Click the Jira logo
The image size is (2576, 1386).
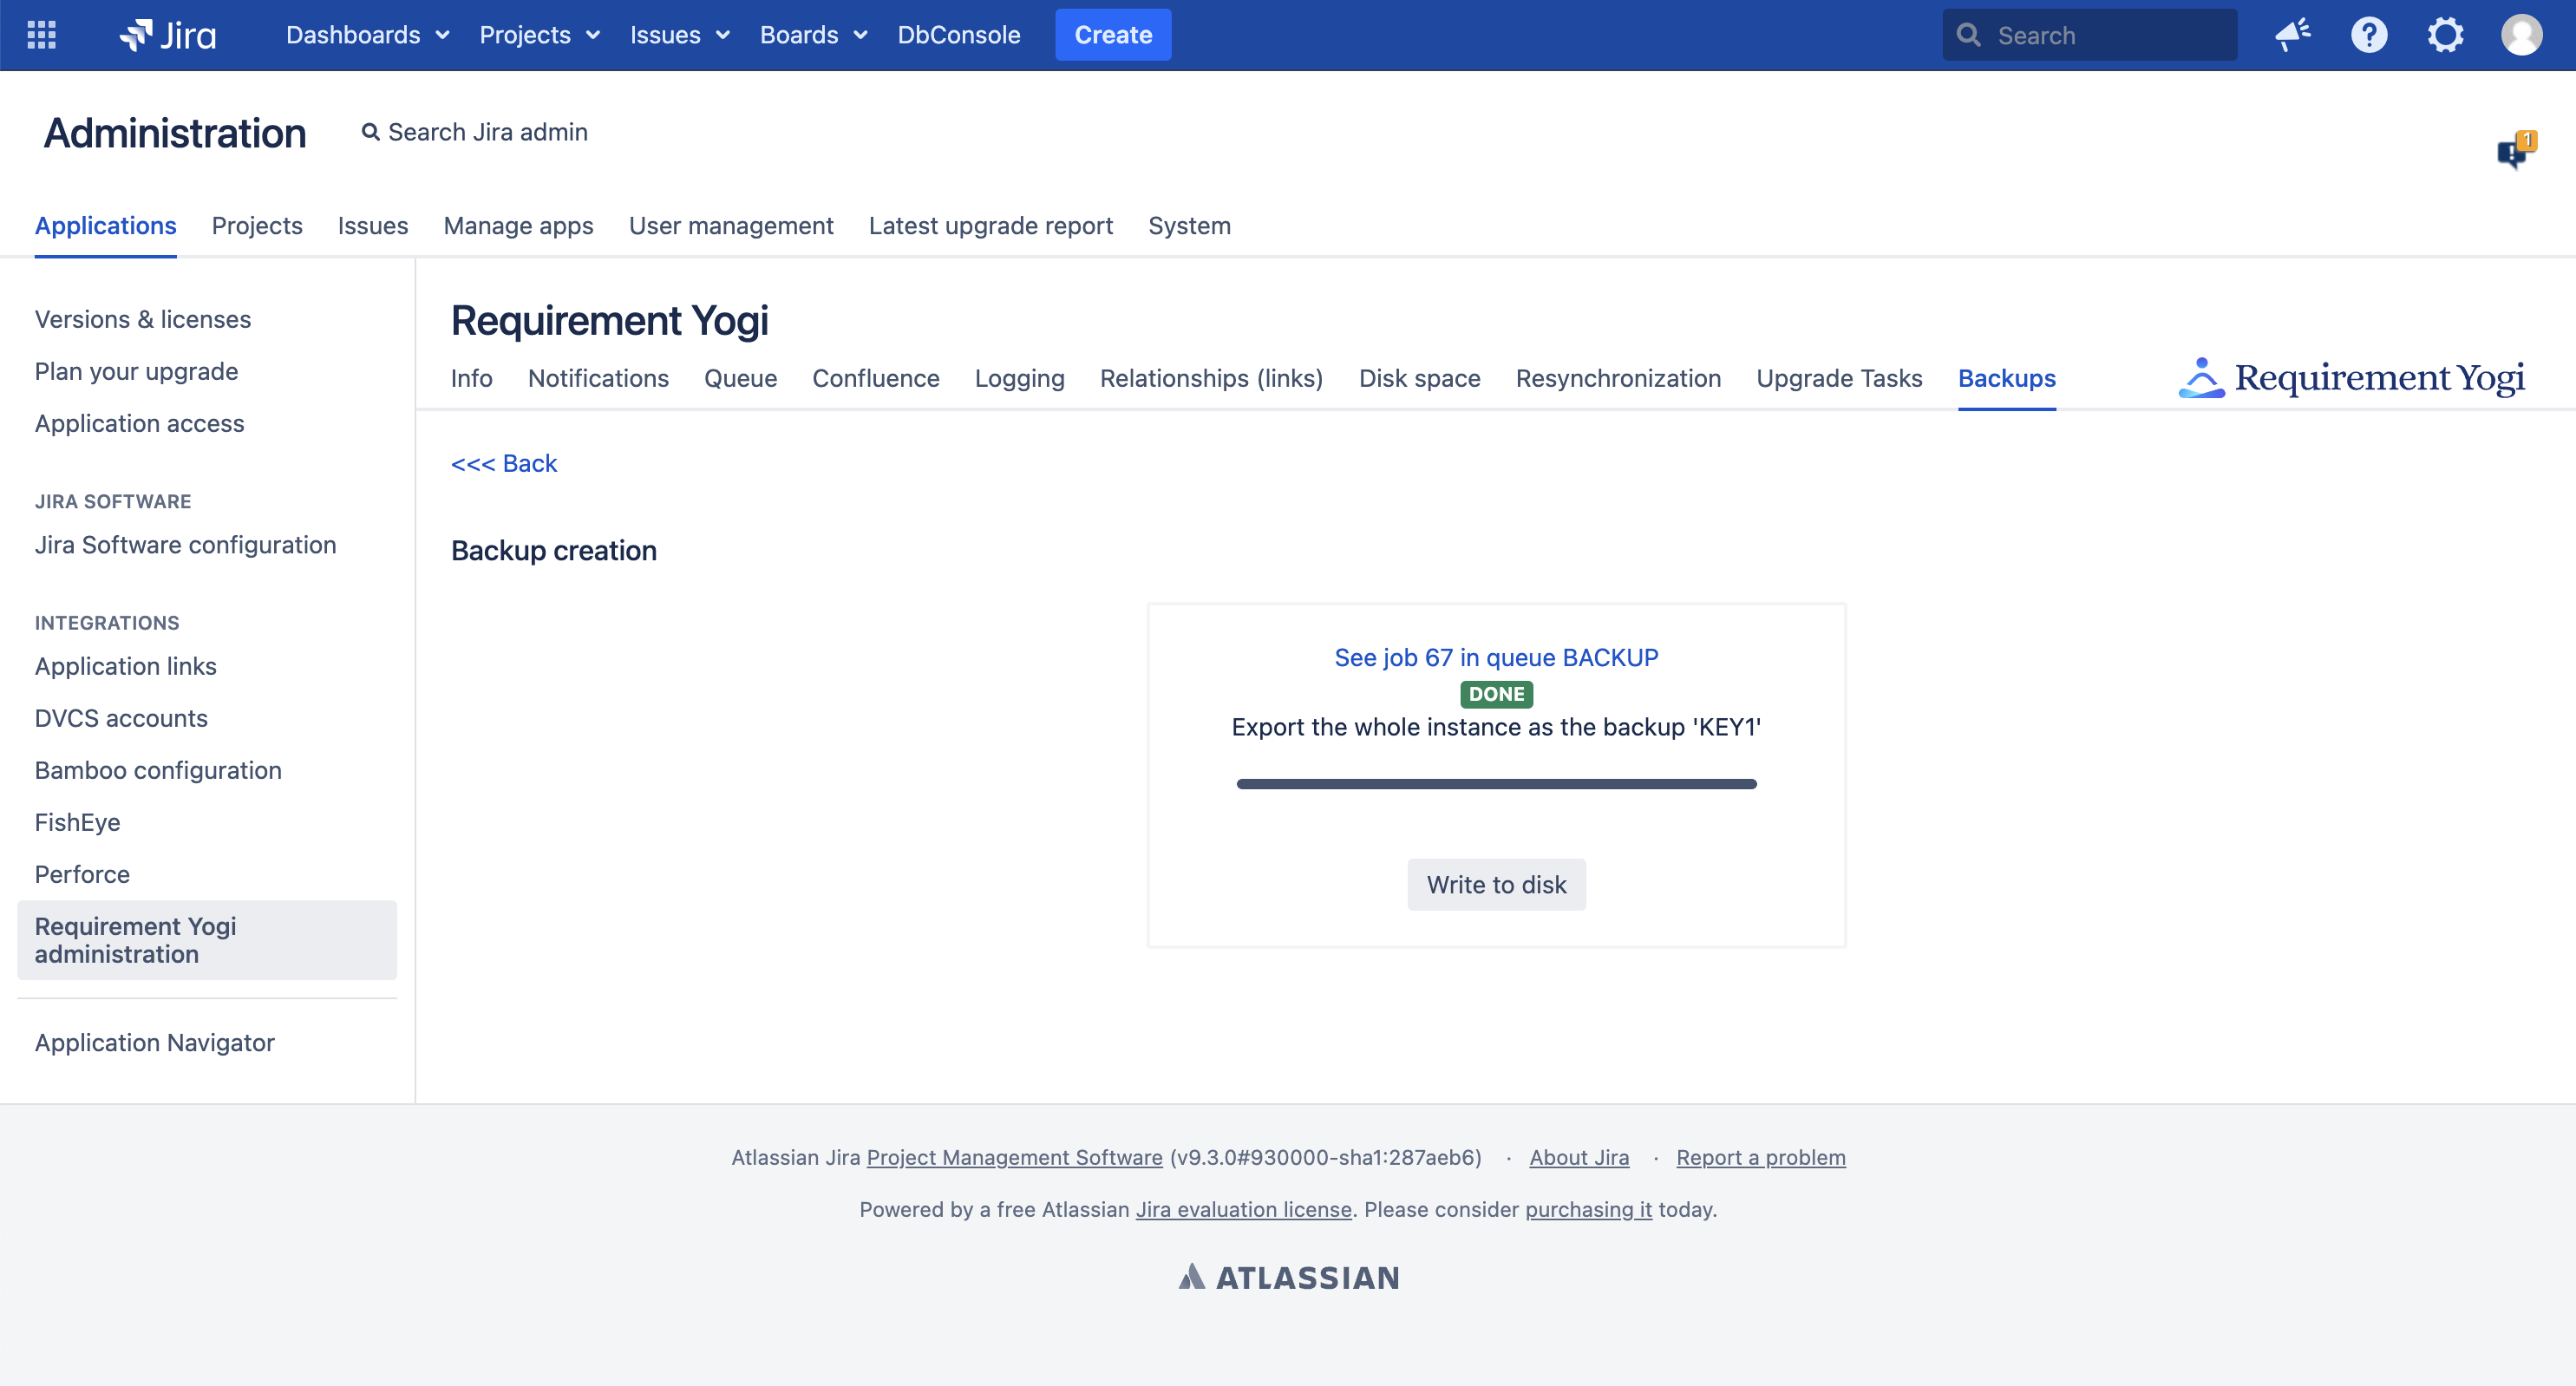click(x=167, y=35)
